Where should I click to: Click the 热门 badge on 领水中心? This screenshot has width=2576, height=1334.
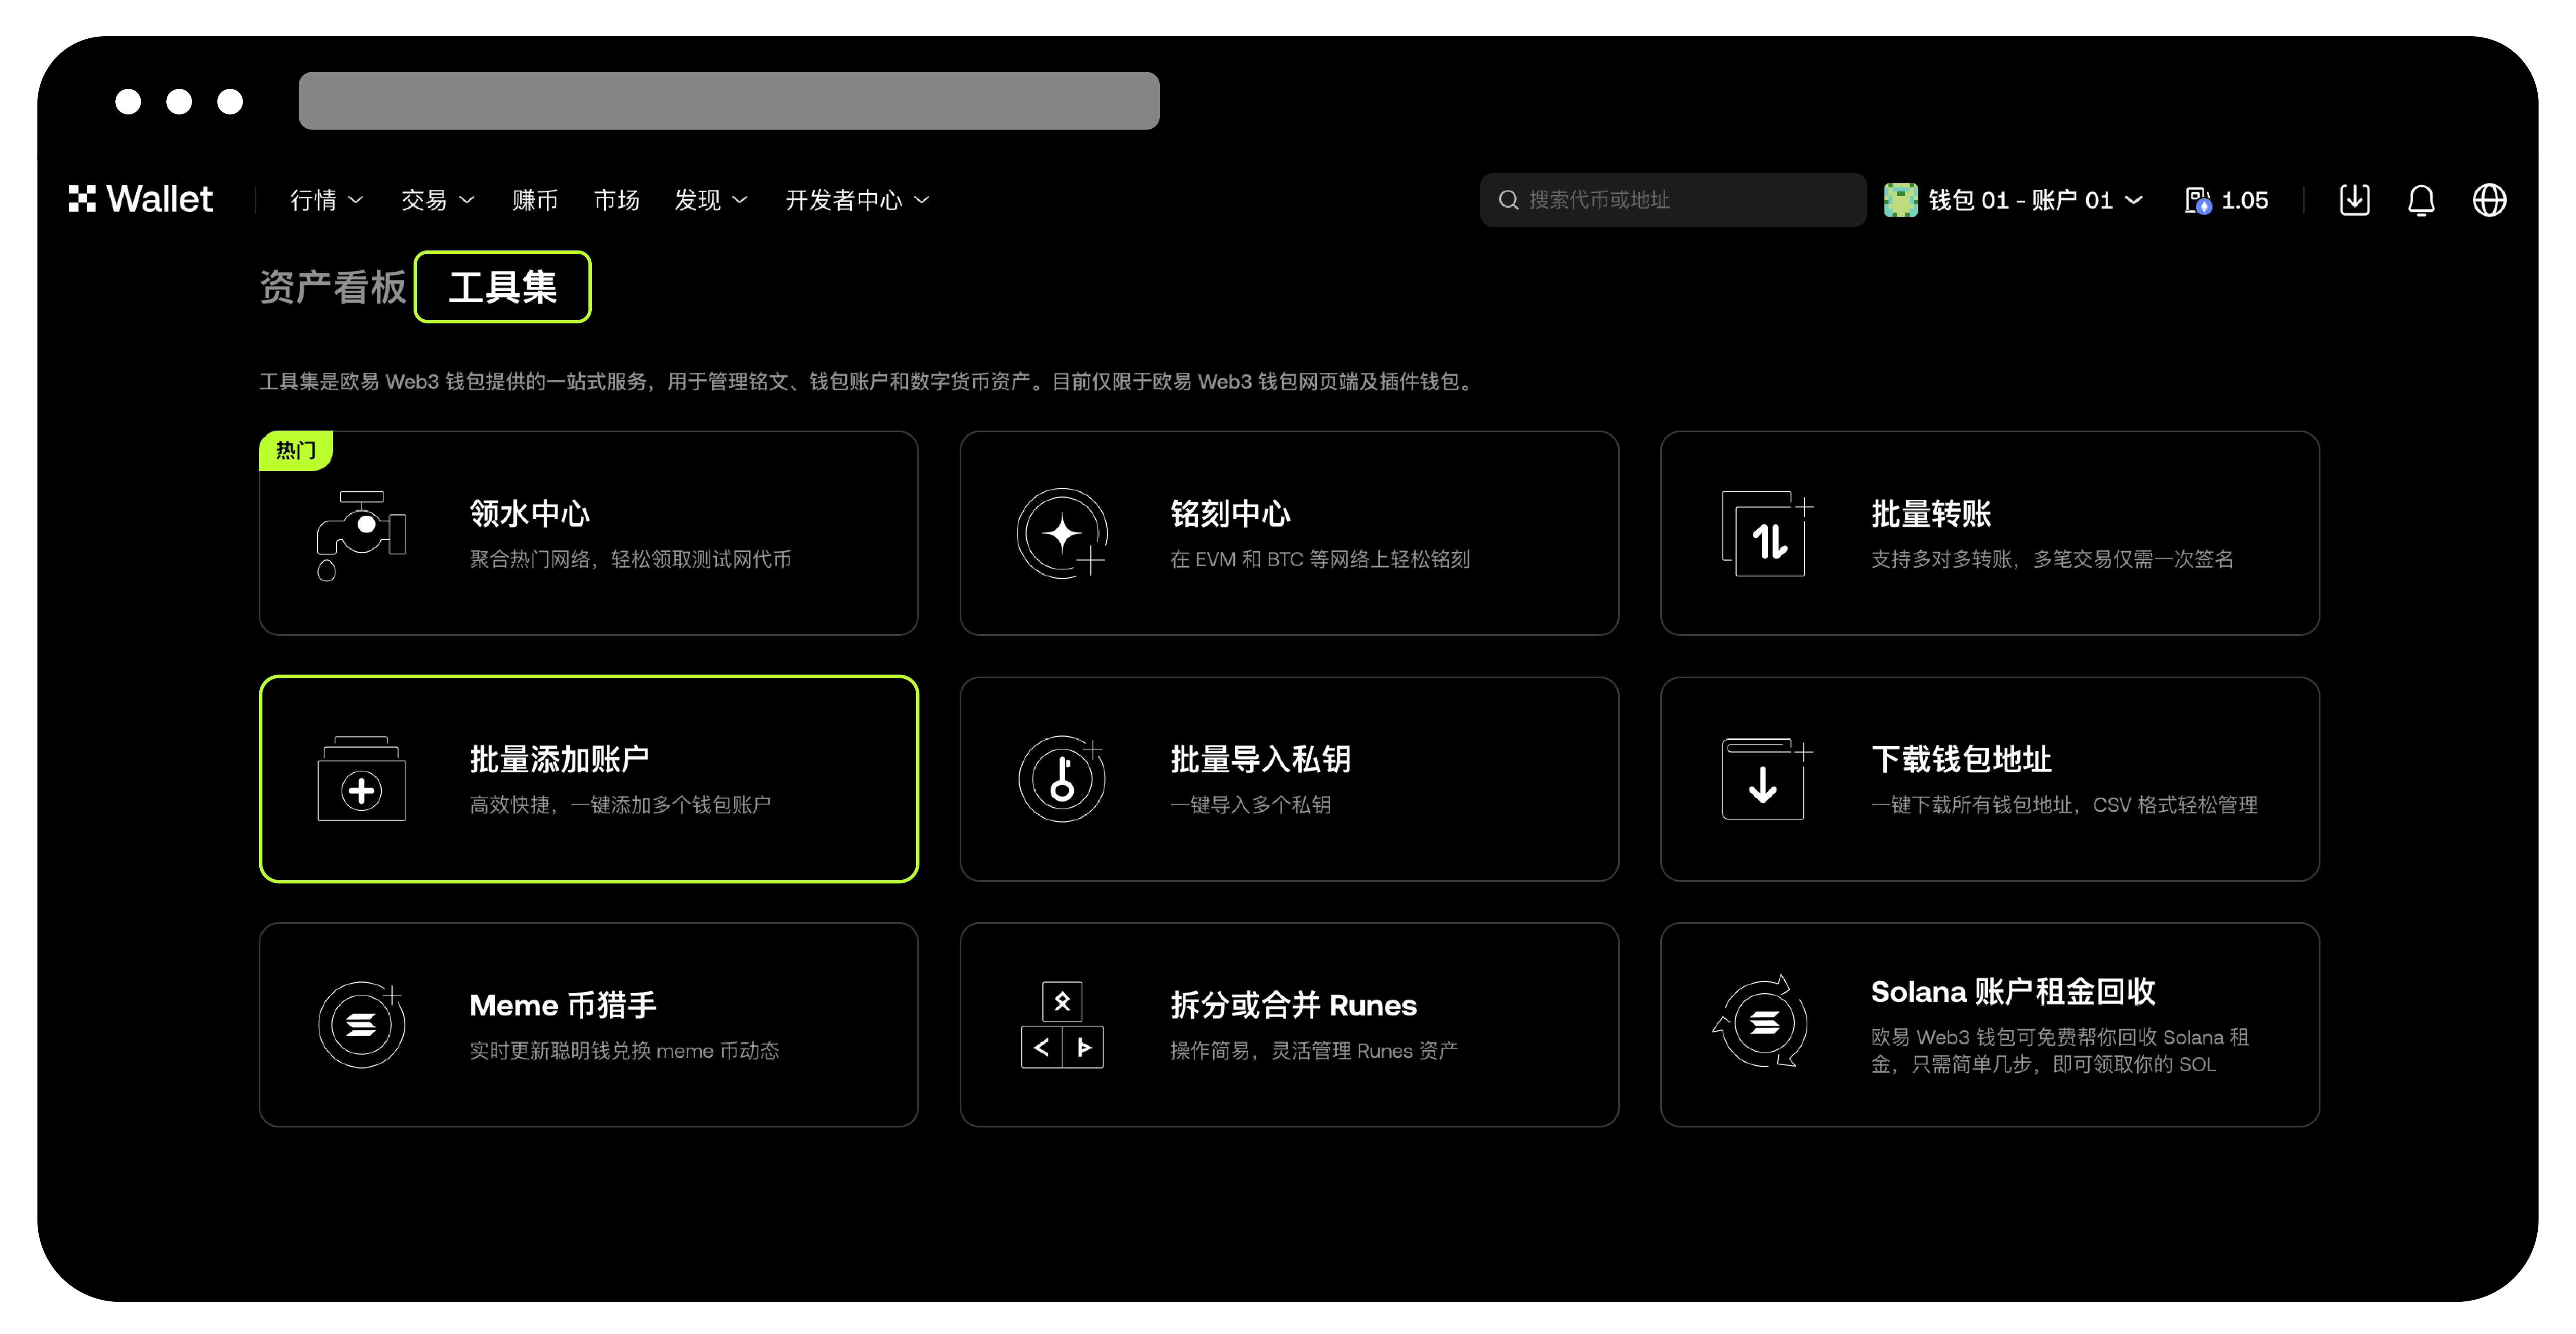pos(296,451)
